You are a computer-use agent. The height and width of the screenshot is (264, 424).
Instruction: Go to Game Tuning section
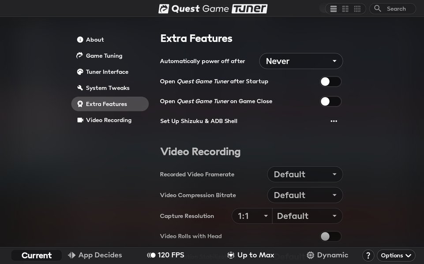[110, 55]
